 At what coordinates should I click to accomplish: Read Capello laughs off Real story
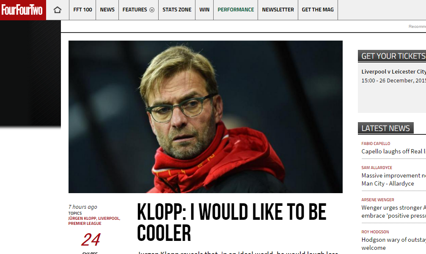(x=394, y=151)
